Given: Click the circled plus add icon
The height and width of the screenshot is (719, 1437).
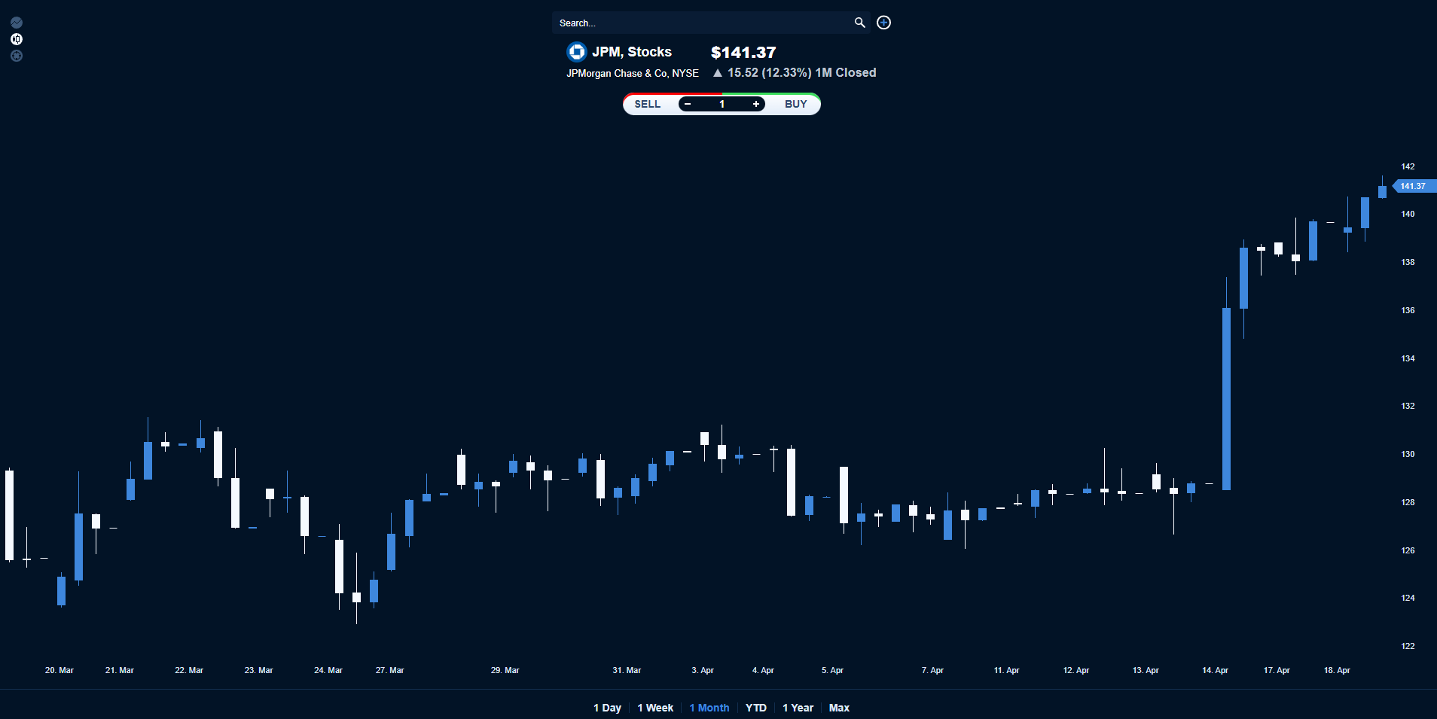Looking at the screenshot, I should tap(884, 23).
